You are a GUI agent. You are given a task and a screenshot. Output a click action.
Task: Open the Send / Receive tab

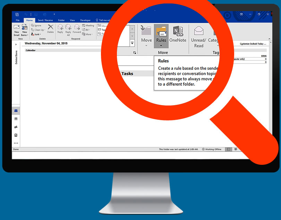(45, 20)
